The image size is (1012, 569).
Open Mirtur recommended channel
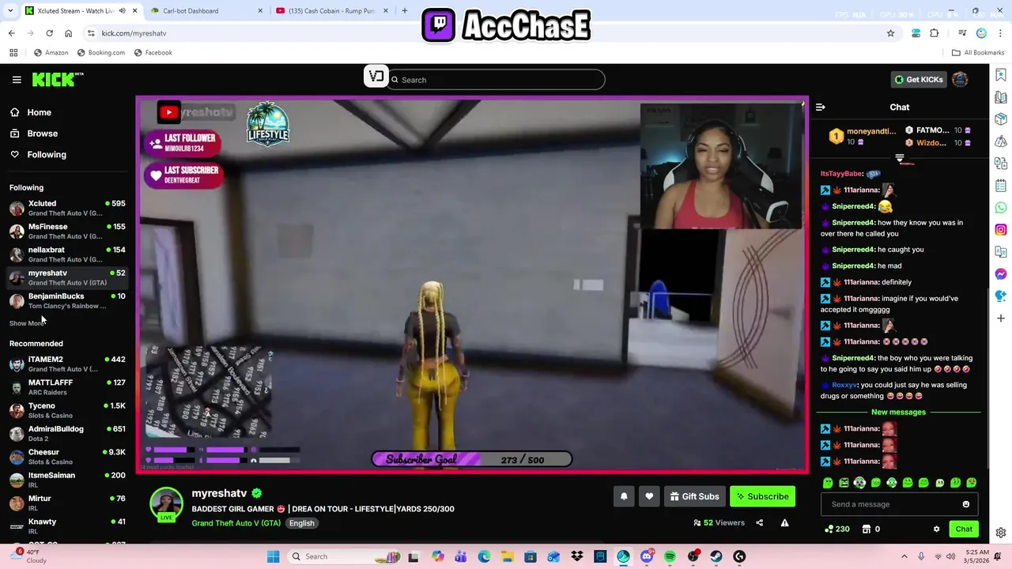click(x=68, y=503)
